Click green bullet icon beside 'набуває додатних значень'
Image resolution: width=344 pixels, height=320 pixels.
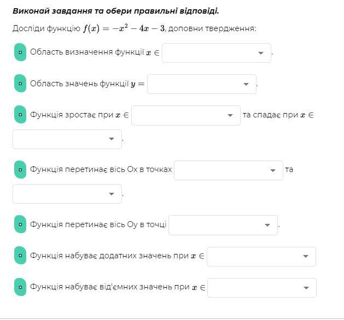tap(20, 255)
